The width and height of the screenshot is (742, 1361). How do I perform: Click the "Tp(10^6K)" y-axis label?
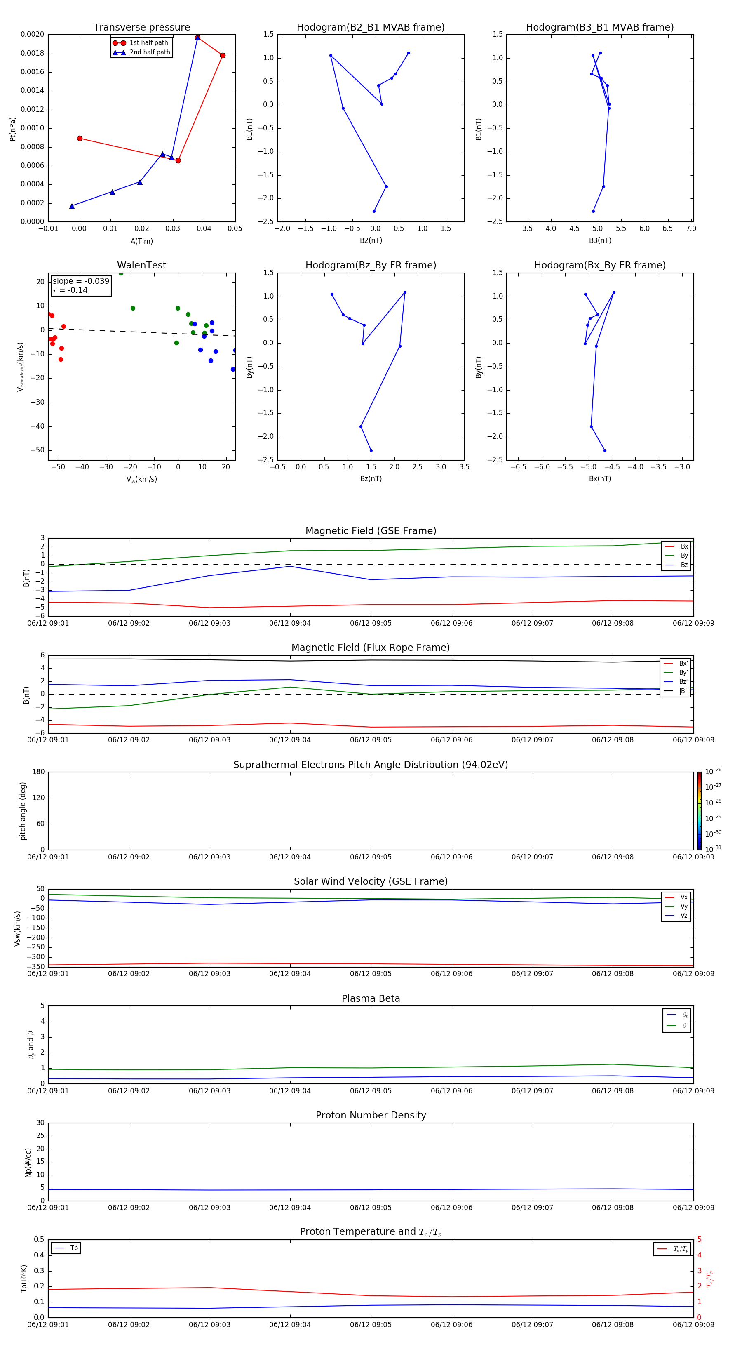[24, 1279]
